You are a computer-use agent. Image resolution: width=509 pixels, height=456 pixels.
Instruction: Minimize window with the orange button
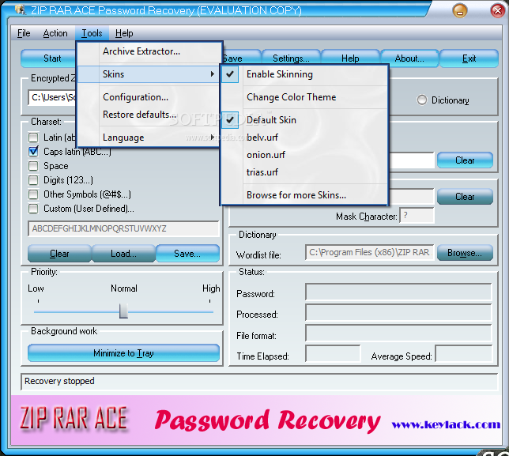460,11
